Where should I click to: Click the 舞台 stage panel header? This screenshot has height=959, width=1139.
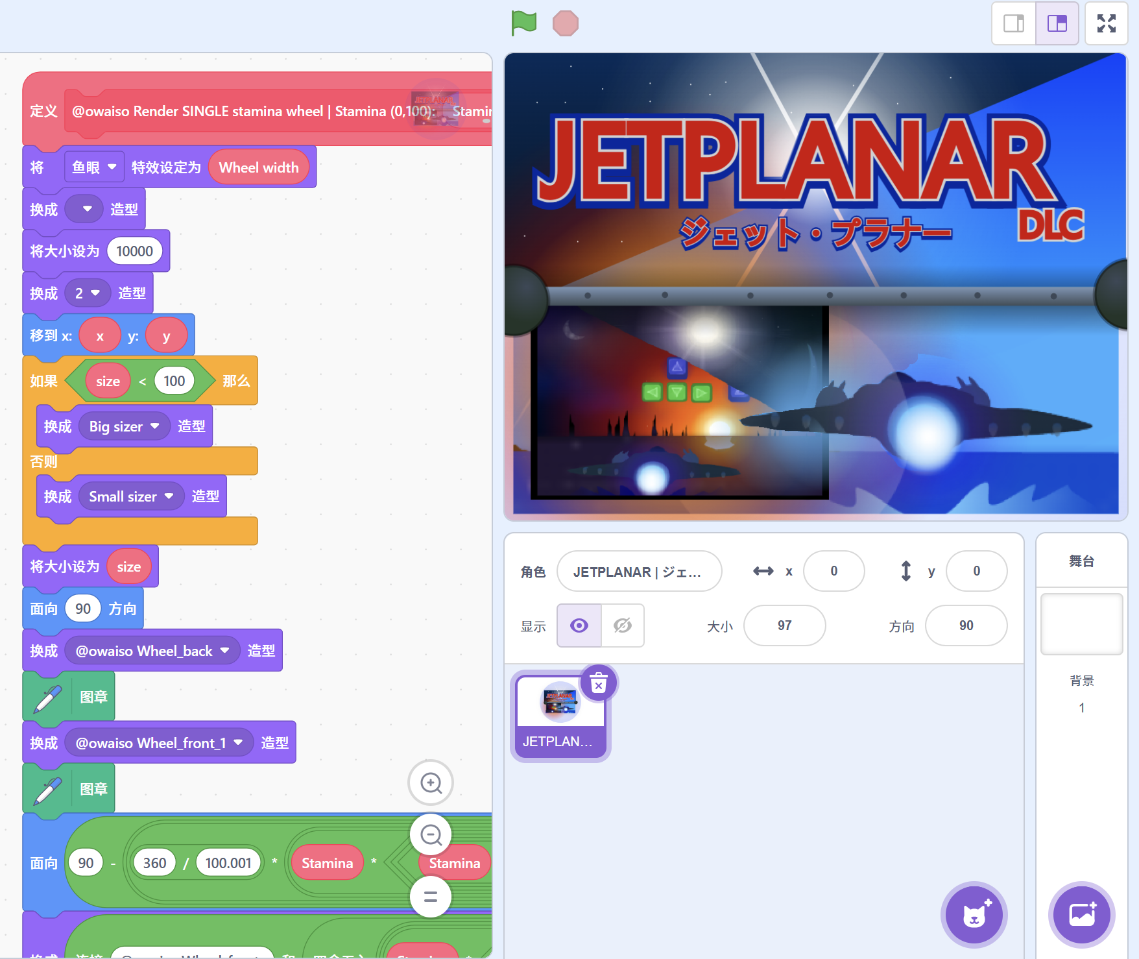pos(1081,561)
